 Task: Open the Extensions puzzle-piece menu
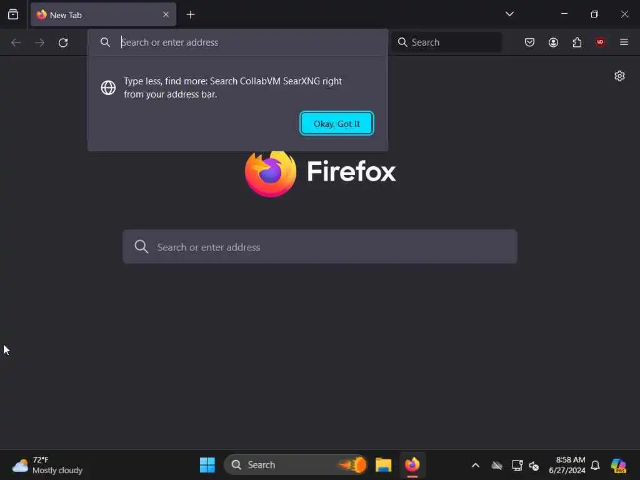point(577,42)
